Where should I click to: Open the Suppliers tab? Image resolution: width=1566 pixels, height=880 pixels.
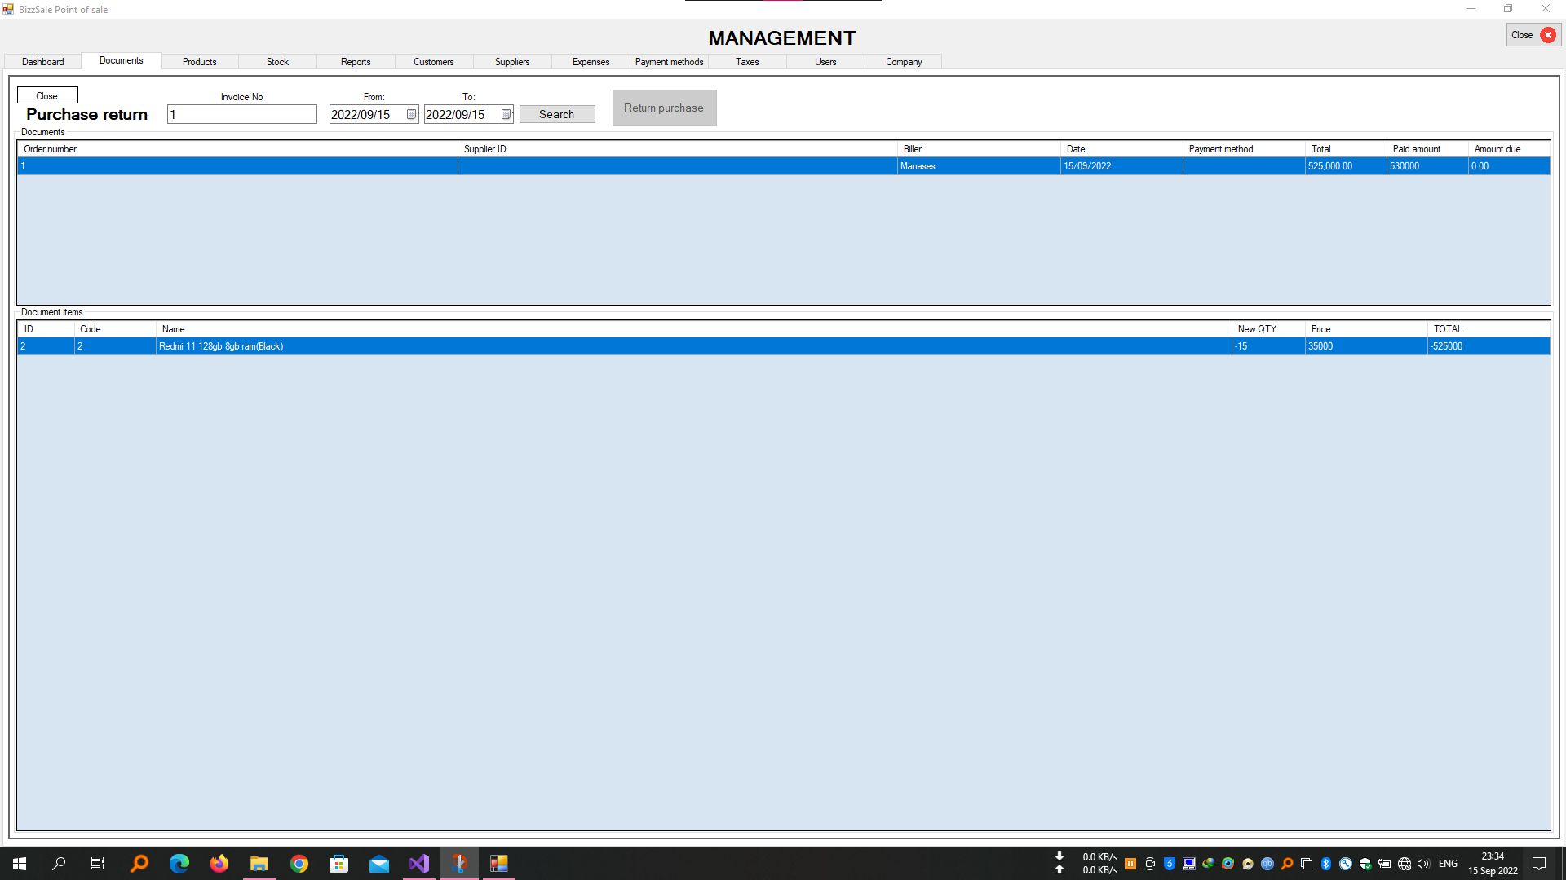pyautogui.click(x=511, y=62)
